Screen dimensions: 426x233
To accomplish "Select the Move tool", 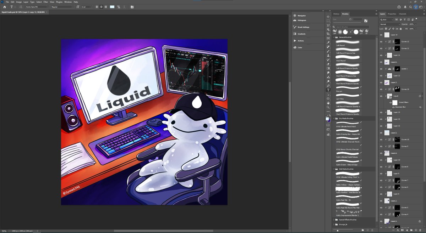I will coord(328,17).
